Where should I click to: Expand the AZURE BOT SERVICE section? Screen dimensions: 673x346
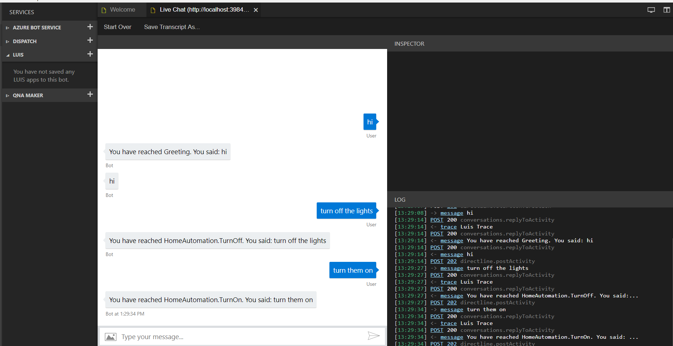tap(8, 27)
